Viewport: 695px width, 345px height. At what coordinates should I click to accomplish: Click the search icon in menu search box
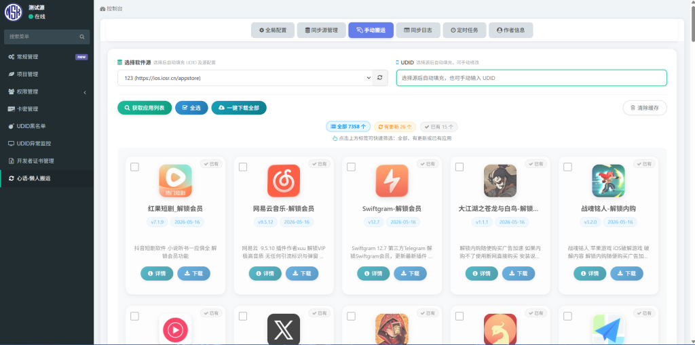click(82, 37)
